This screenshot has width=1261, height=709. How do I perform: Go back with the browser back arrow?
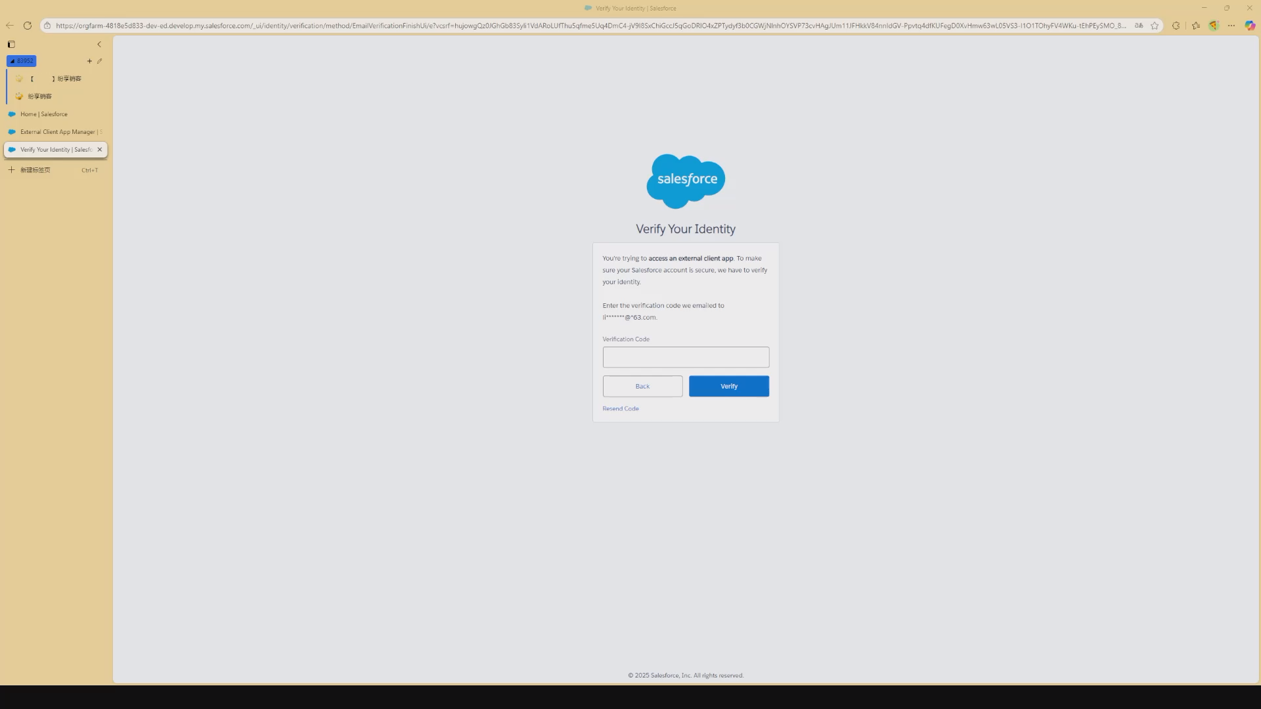(9, 26)
